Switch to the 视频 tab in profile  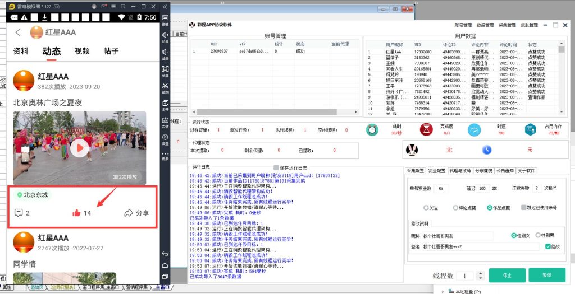coord(82,51)
